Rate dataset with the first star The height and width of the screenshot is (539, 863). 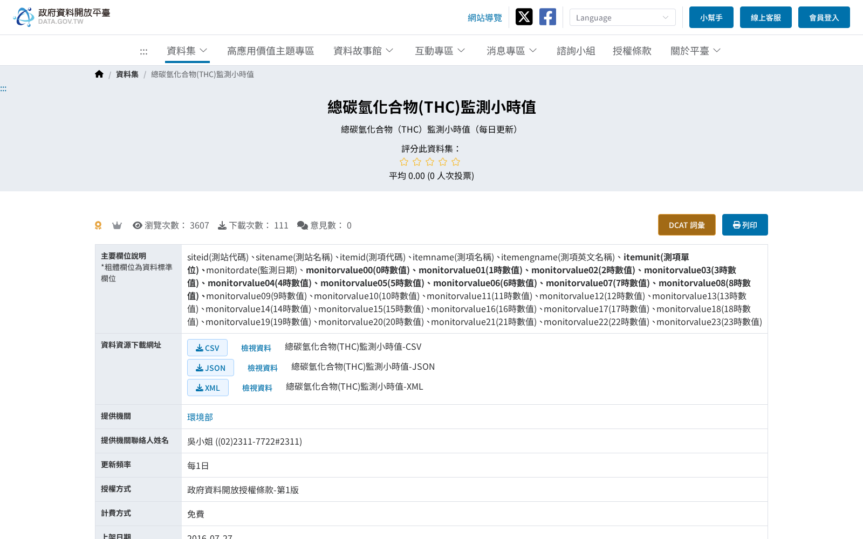[x=404, y=162]
